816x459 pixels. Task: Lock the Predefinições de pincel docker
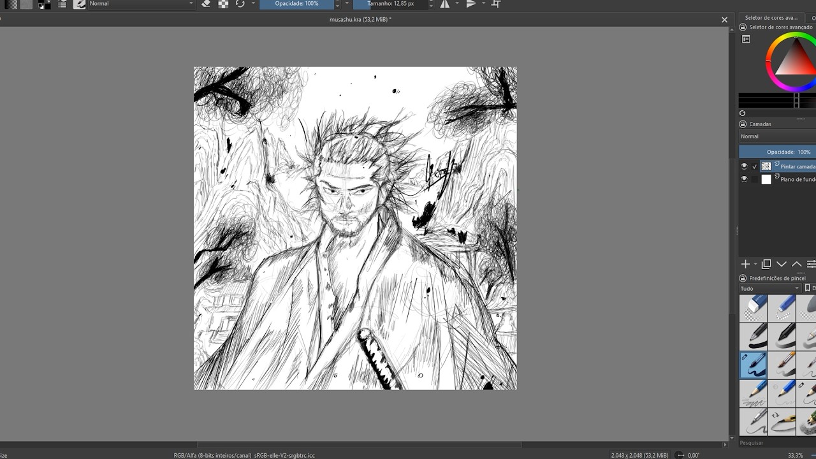(x=743, y=279)
